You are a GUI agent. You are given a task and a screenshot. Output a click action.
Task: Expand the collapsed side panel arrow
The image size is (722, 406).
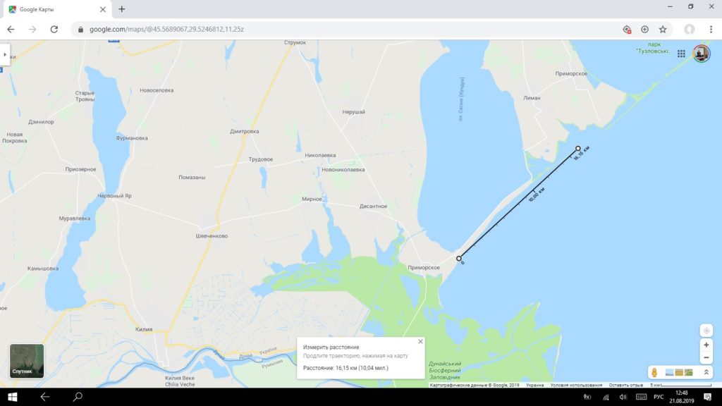click(x=5, y=54)
